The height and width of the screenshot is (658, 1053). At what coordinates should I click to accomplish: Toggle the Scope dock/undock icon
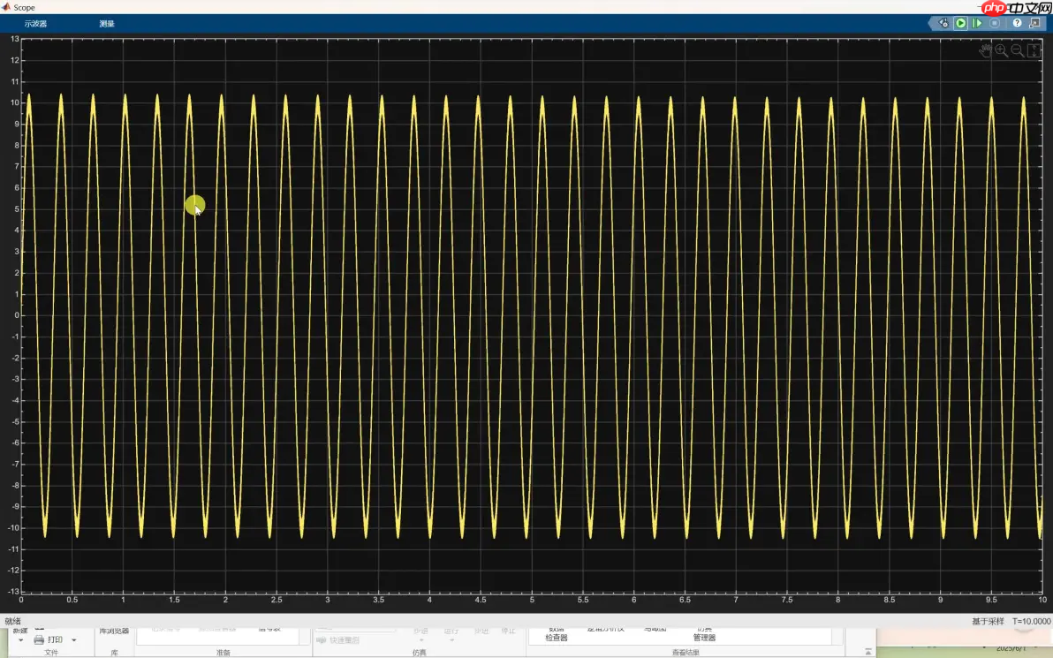(1034, 23)
